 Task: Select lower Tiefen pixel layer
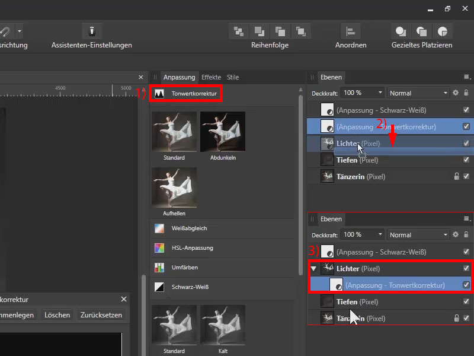tap(390, 302)
